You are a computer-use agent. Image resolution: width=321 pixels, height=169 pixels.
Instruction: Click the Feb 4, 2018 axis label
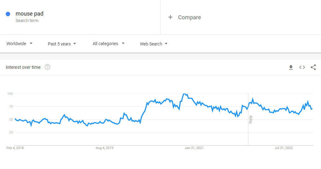(15, 148)
